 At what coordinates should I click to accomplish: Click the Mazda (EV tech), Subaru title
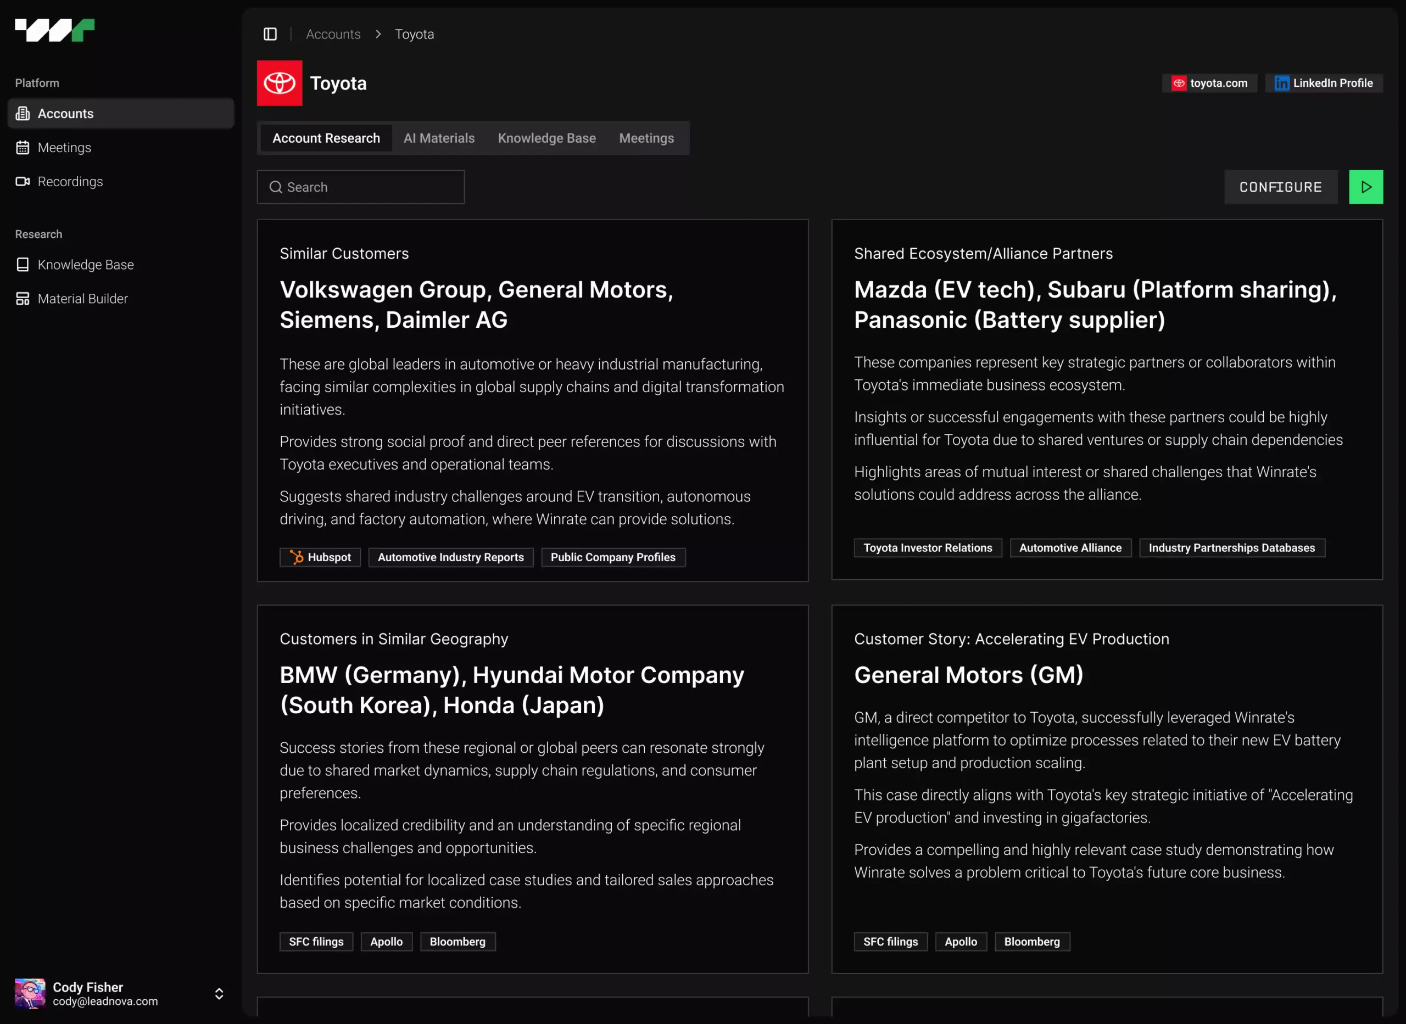pos(1095,305)
